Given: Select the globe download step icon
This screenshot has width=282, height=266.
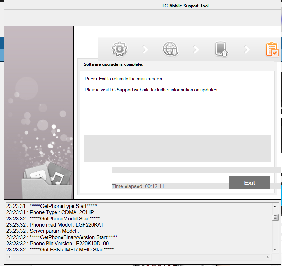Looking at the screenshot, I should (170, 49).
